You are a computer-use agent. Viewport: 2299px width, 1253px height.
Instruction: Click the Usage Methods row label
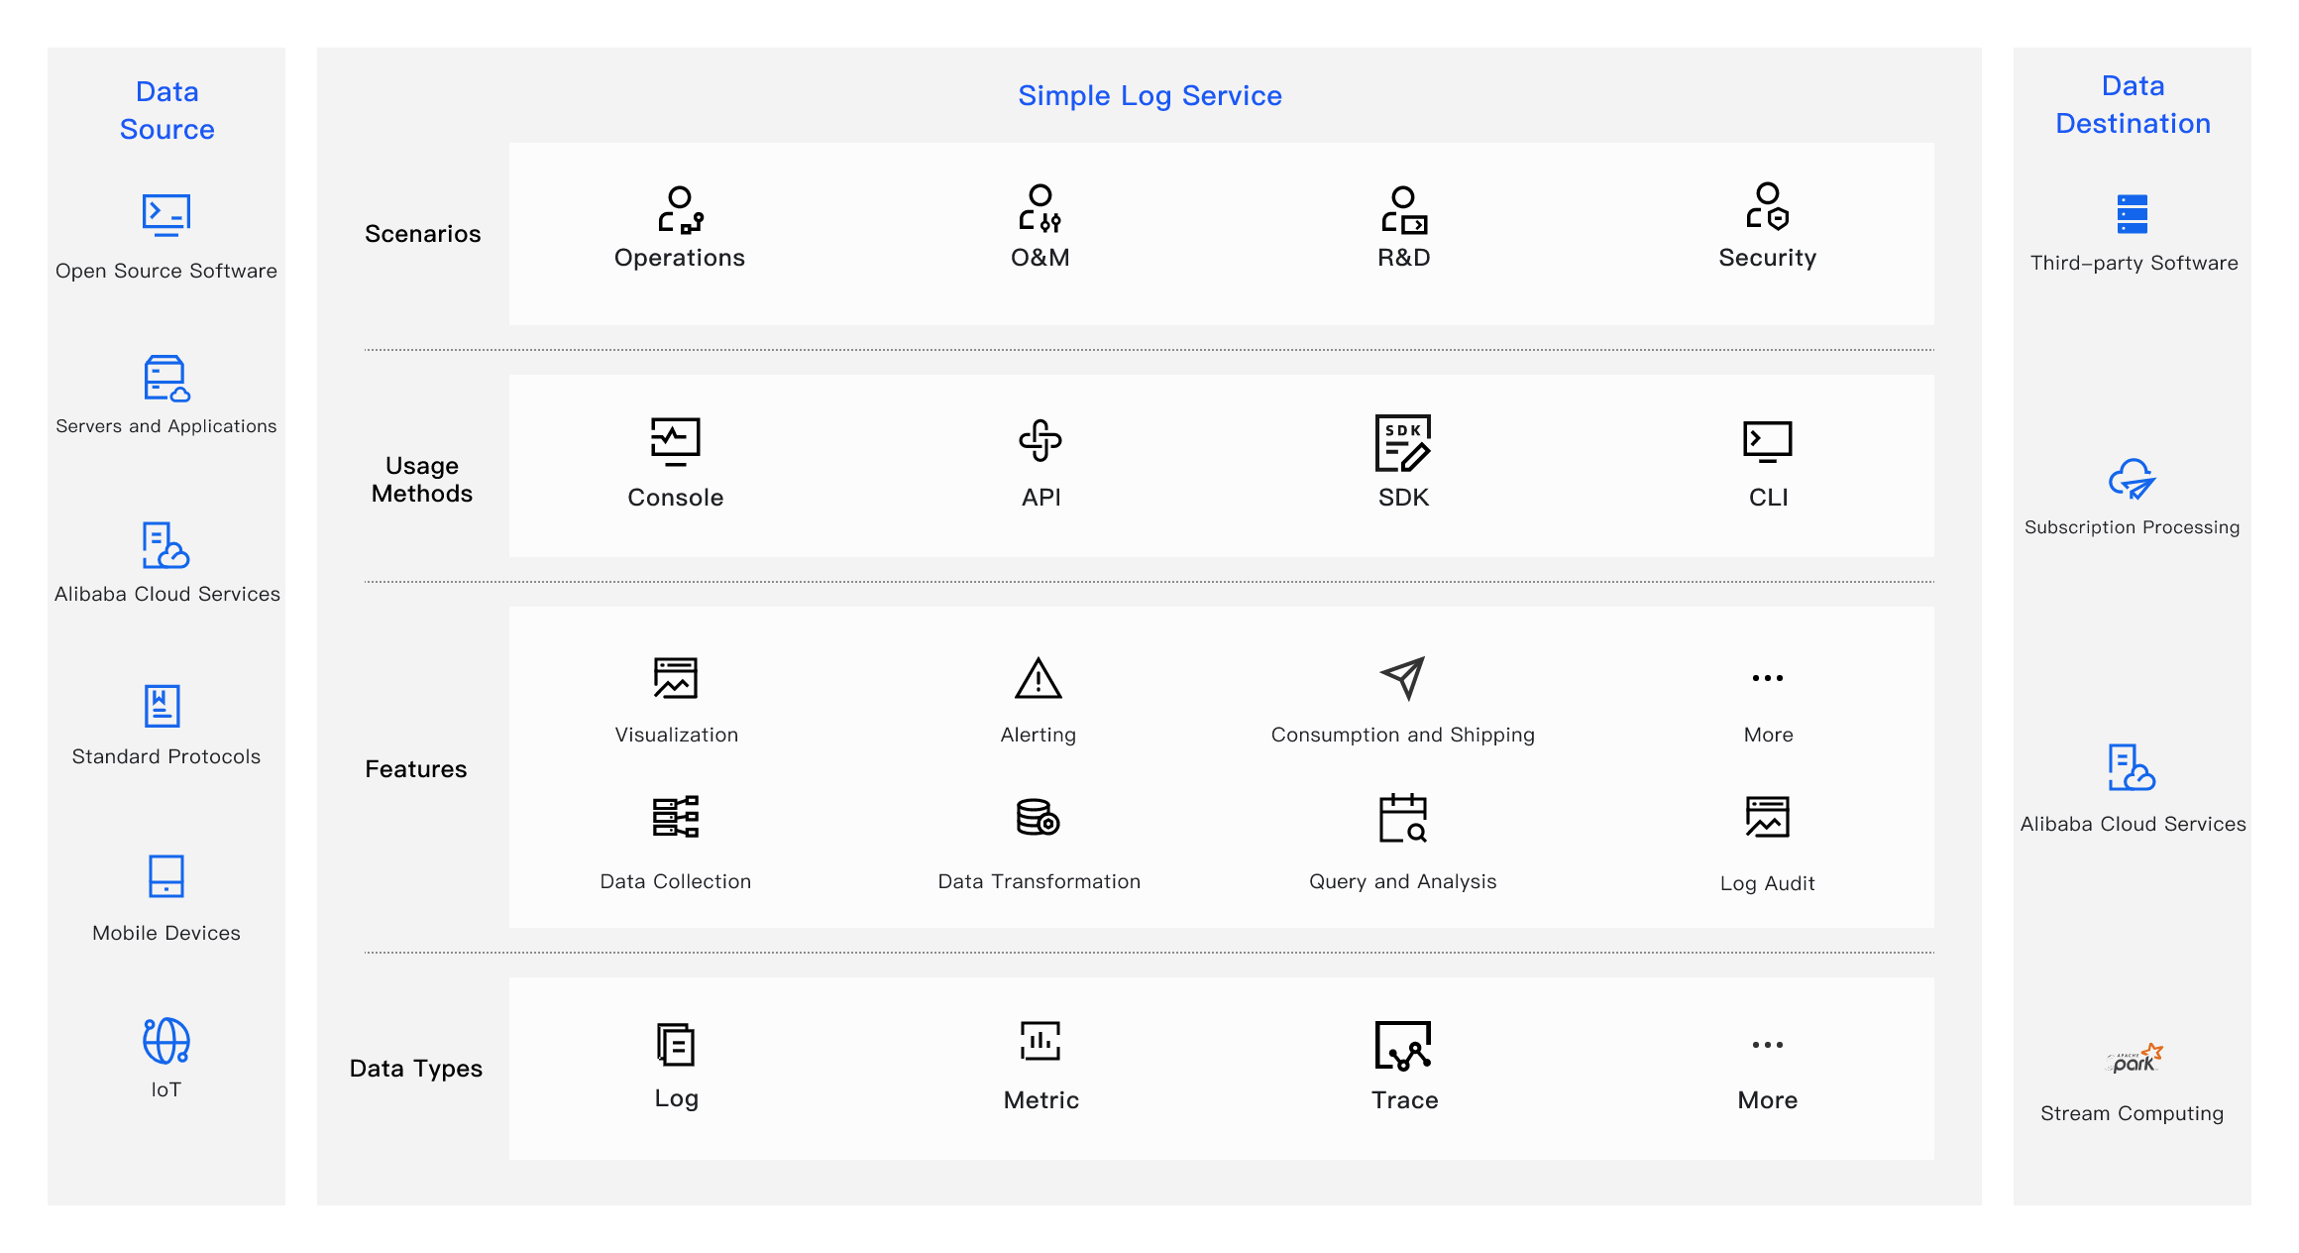click(422, 480)
